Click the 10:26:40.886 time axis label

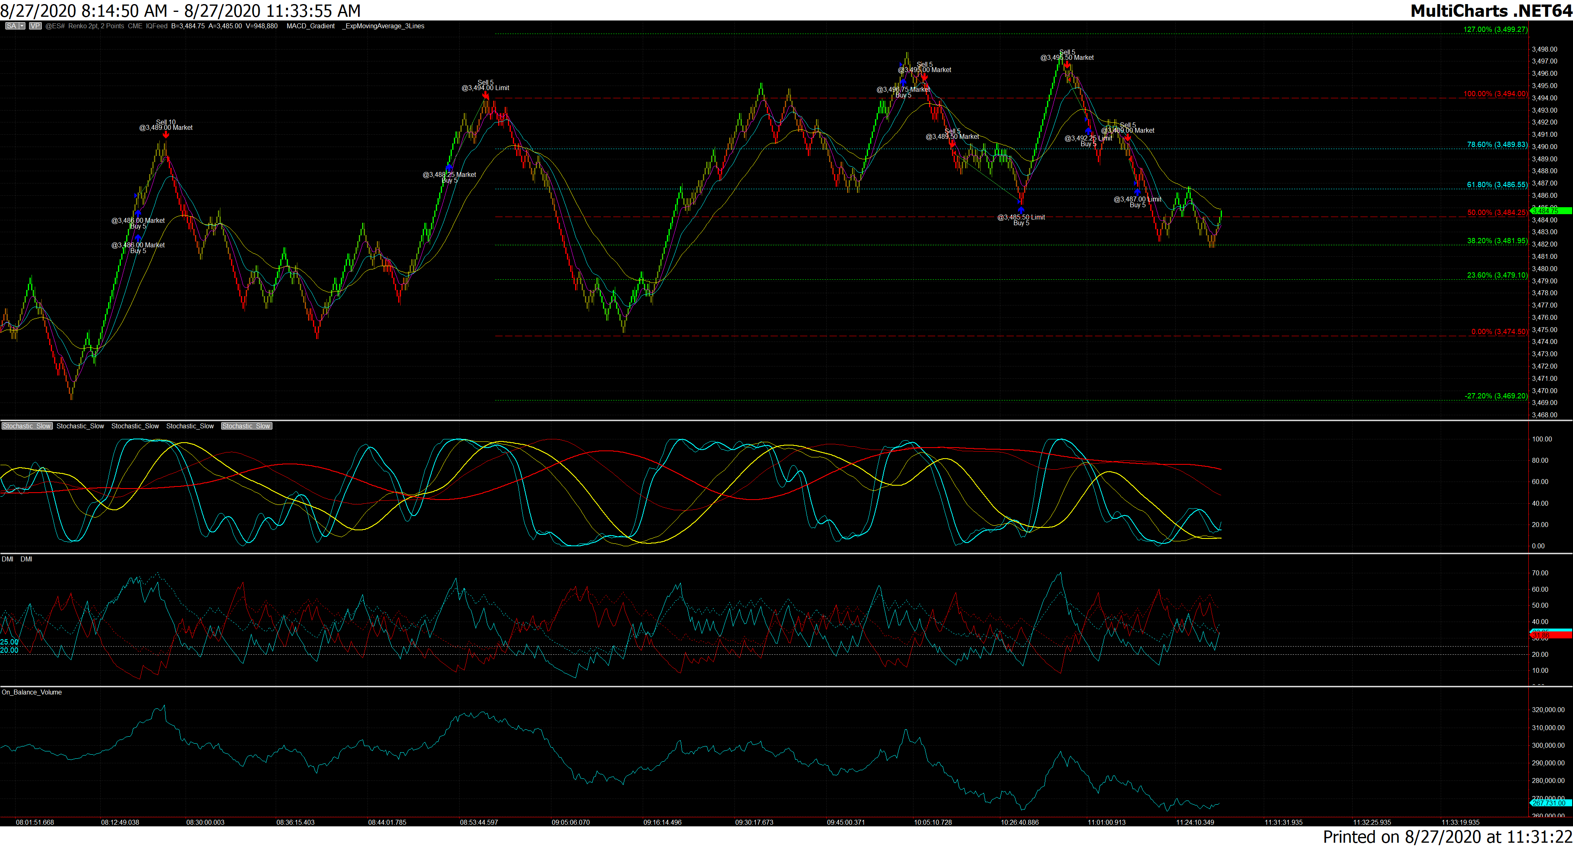(1019, 822)
